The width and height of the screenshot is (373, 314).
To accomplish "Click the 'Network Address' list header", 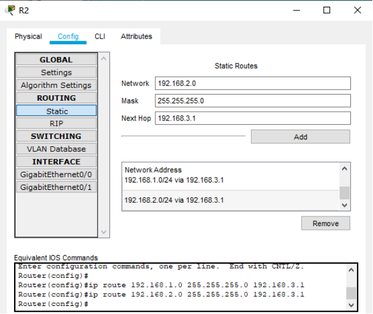I will point(153,170).
